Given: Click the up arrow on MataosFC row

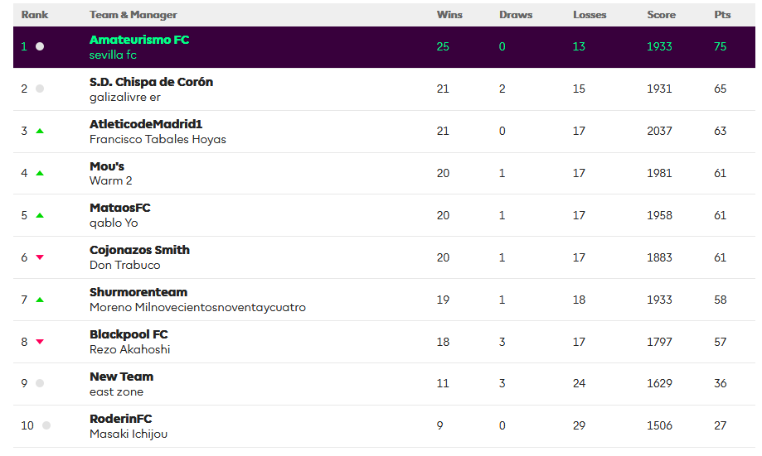Looking at the screenshot, I should point(40,215).
